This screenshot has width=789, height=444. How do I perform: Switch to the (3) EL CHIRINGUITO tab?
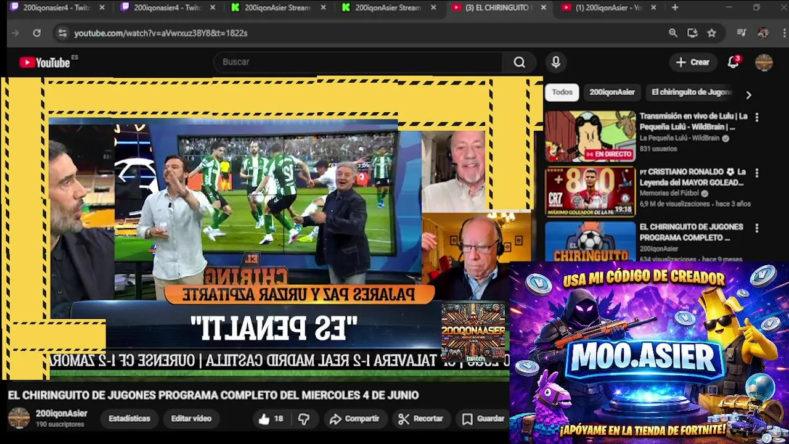pyautogui.click(x=498, y=7)
